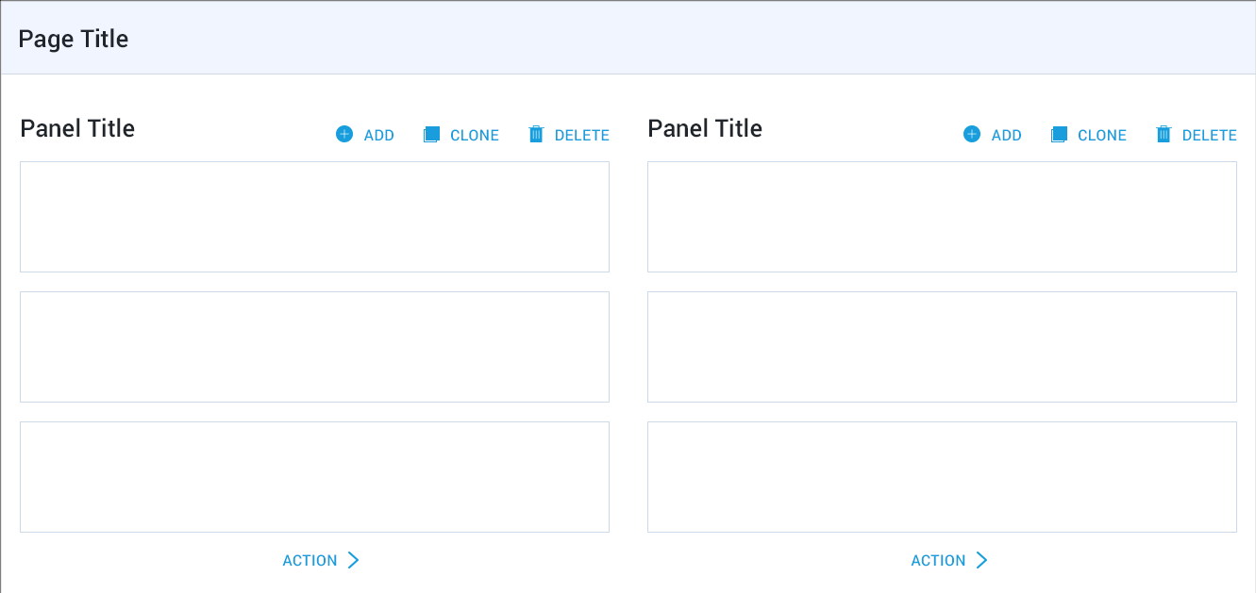The width and height of the screenshot is (1256, 593).
Task: Click the DELETE label in the left panel toolbar
Action: tap(581, 135)
